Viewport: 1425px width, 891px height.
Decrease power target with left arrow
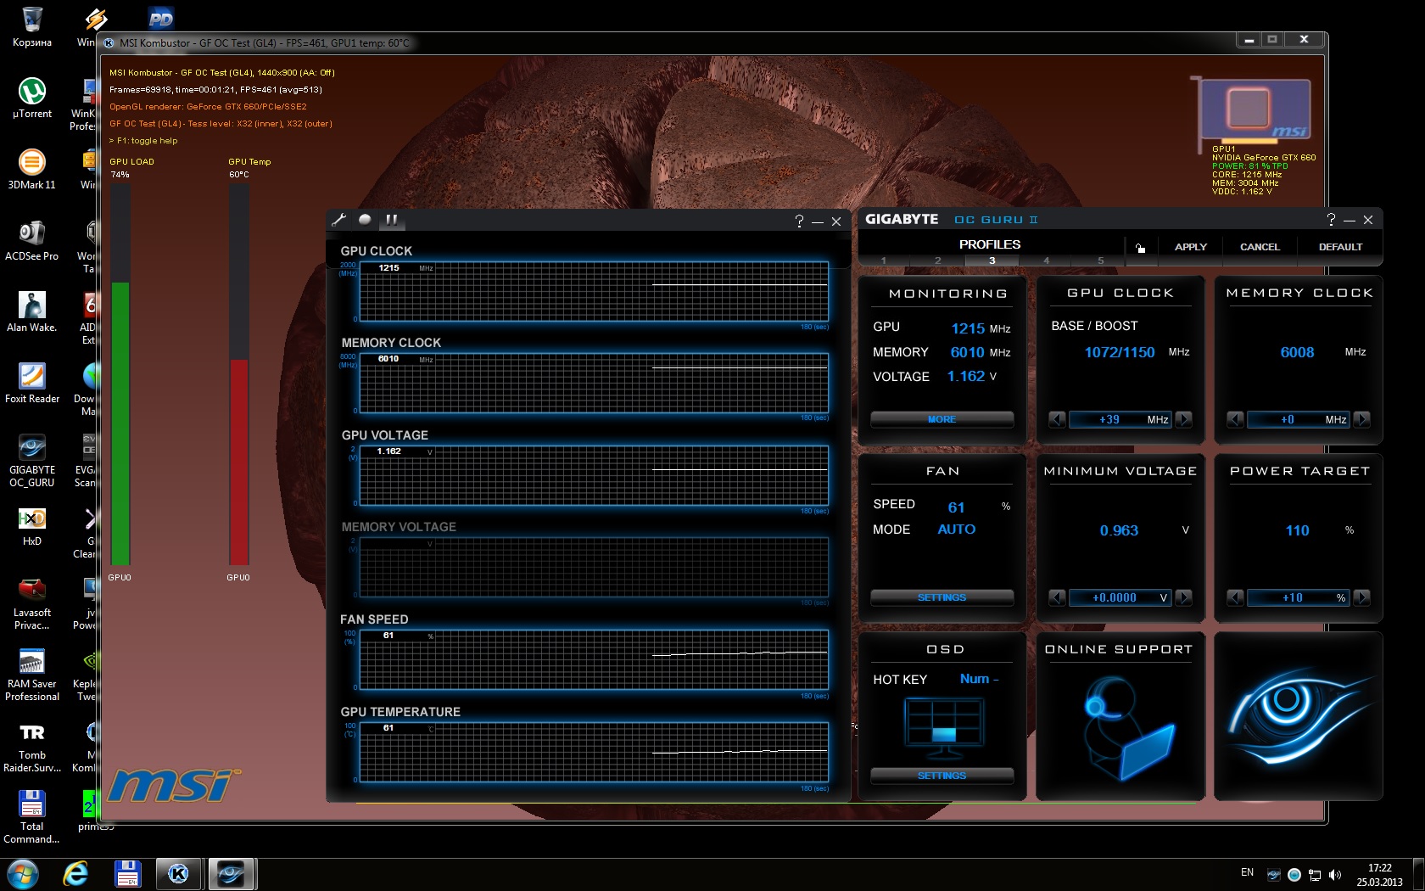point(1235,597)
